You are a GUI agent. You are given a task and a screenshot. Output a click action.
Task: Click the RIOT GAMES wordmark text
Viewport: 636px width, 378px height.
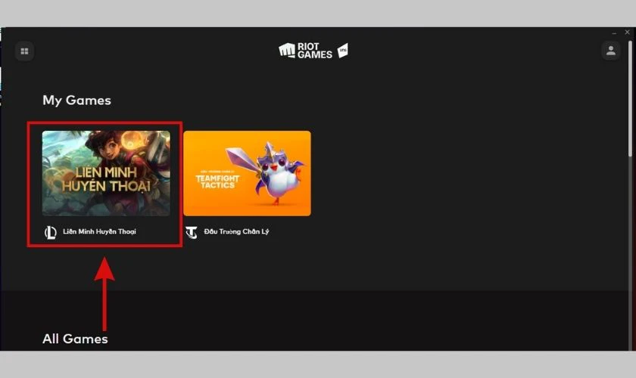coord(314,51)
